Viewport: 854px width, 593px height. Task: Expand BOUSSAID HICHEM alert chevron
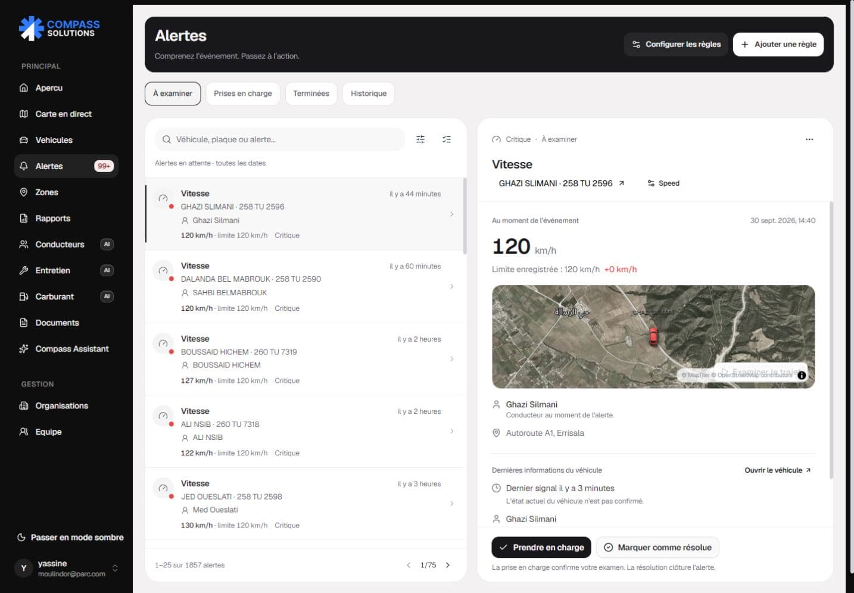tap(452, 358)
